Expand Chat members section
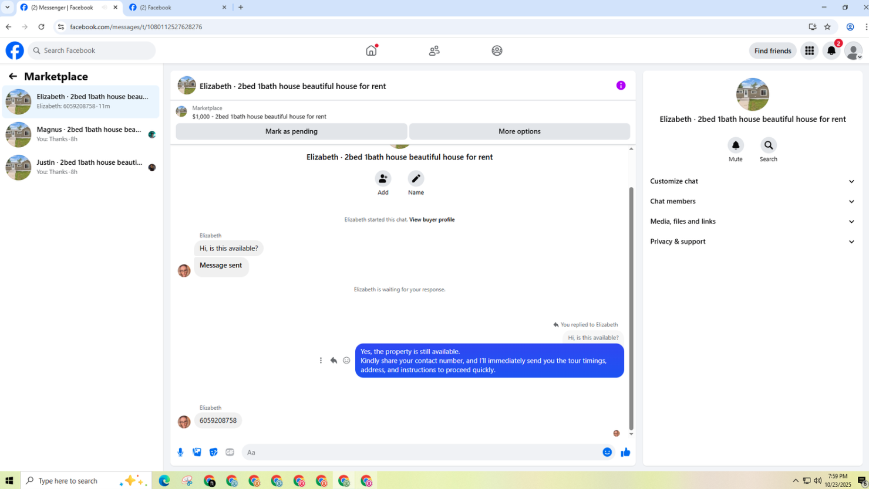Image resolution: width=869 pixels, height=489 pixels. coord(752,201)
